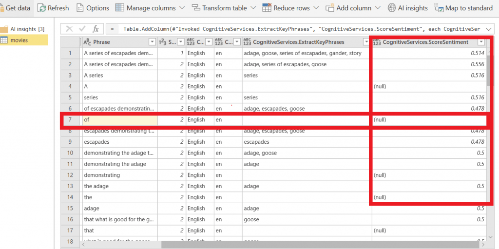Open the ScoreSentiment column filter dropdown
The width and height of the screenshot is (499, 249).
point(481,42)
